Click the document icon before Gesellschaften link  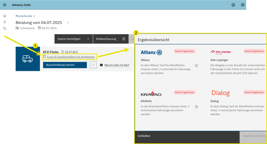pos(45,57)
